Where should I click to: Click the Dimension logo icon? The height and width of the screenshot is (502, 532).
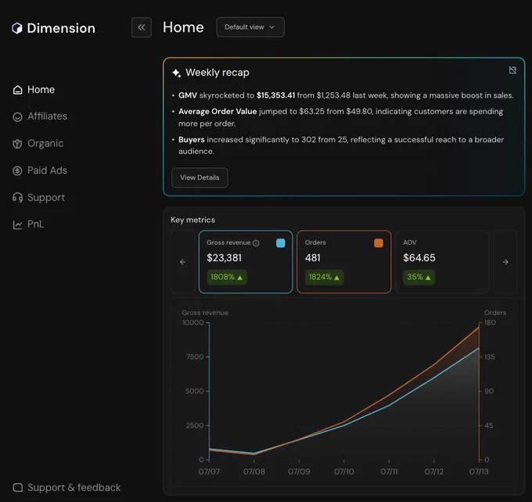pyautogui.click(x=17, y=28)
